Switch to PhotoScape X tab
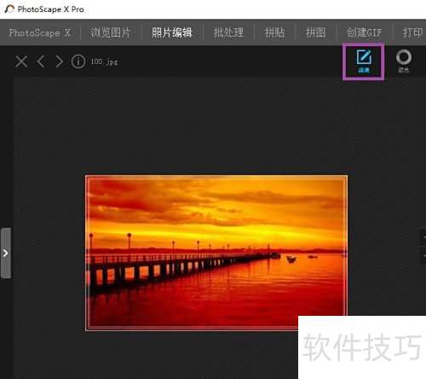Screen dimensions: 426x379 point(39,32)
